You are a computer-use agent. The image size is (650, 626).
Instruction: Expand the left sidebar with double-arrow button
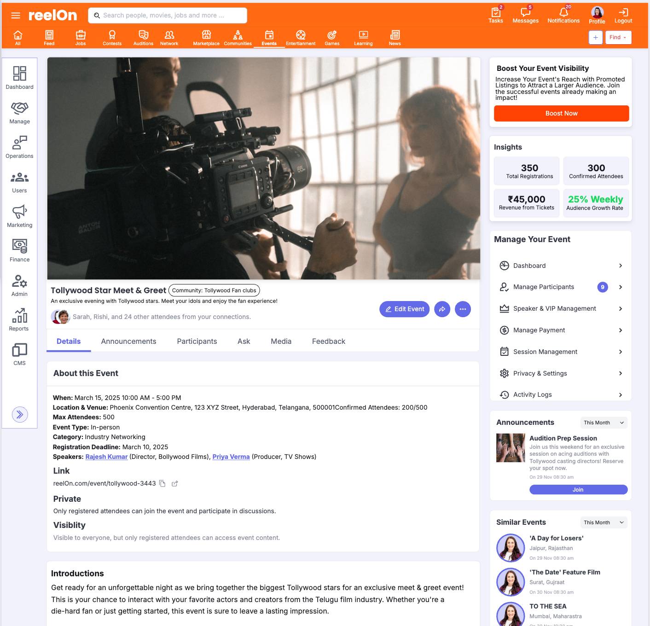(x=20, y=414)
